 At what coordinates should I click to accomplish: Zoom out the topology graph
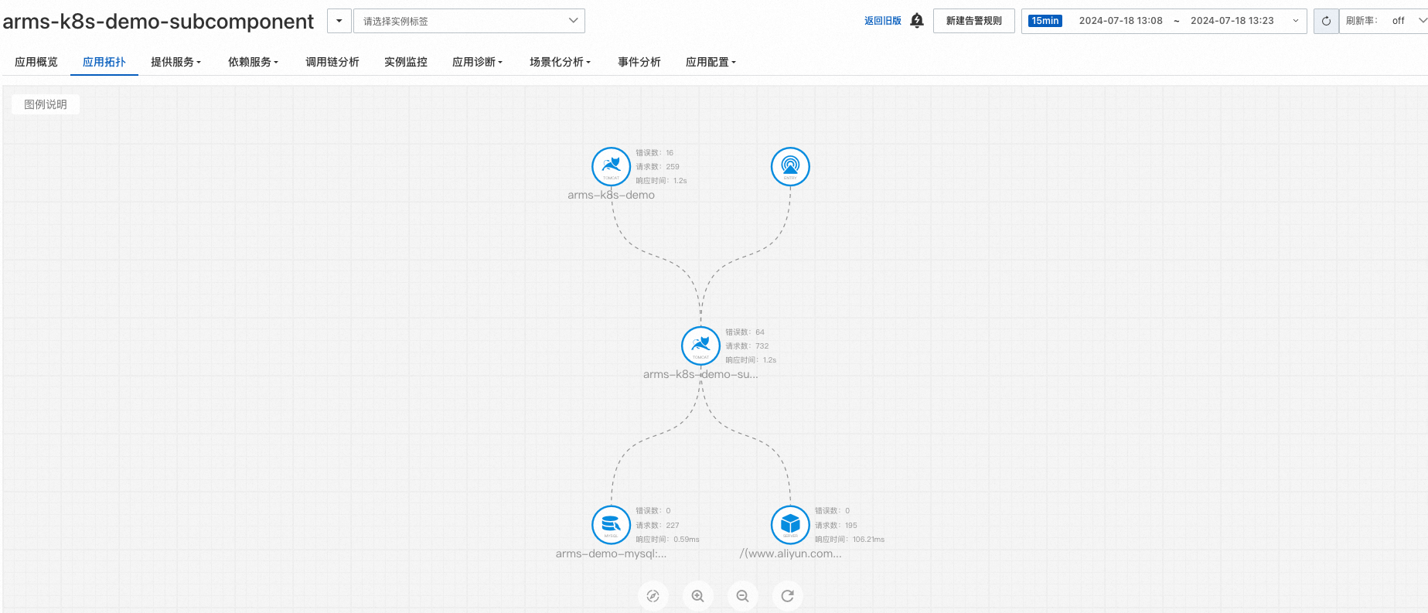743,596
